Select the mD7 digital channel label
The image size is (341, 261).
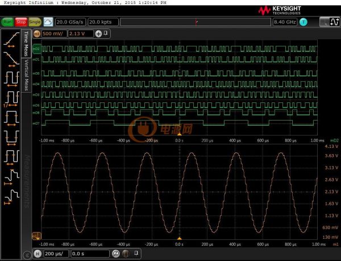tap(36, 123)
